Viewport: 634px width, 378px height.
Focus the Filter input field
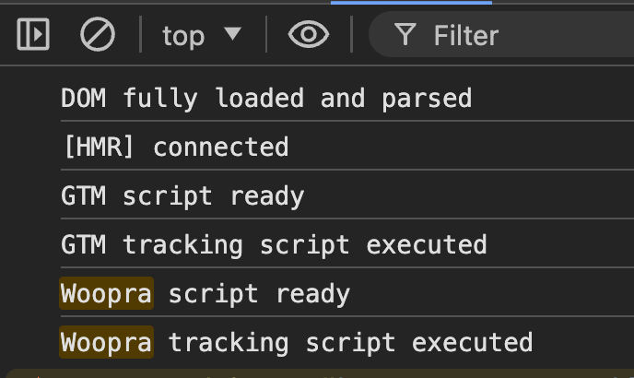(x=501, y=35)
